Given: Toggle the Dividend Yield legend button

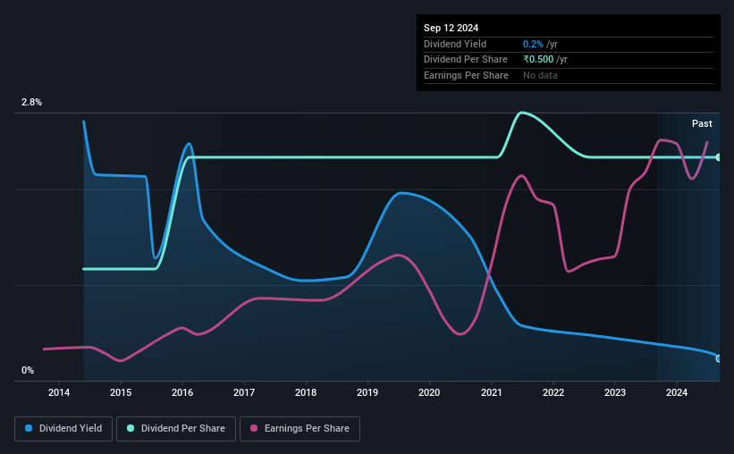Looking at the screenshot, I should point(63,429).
